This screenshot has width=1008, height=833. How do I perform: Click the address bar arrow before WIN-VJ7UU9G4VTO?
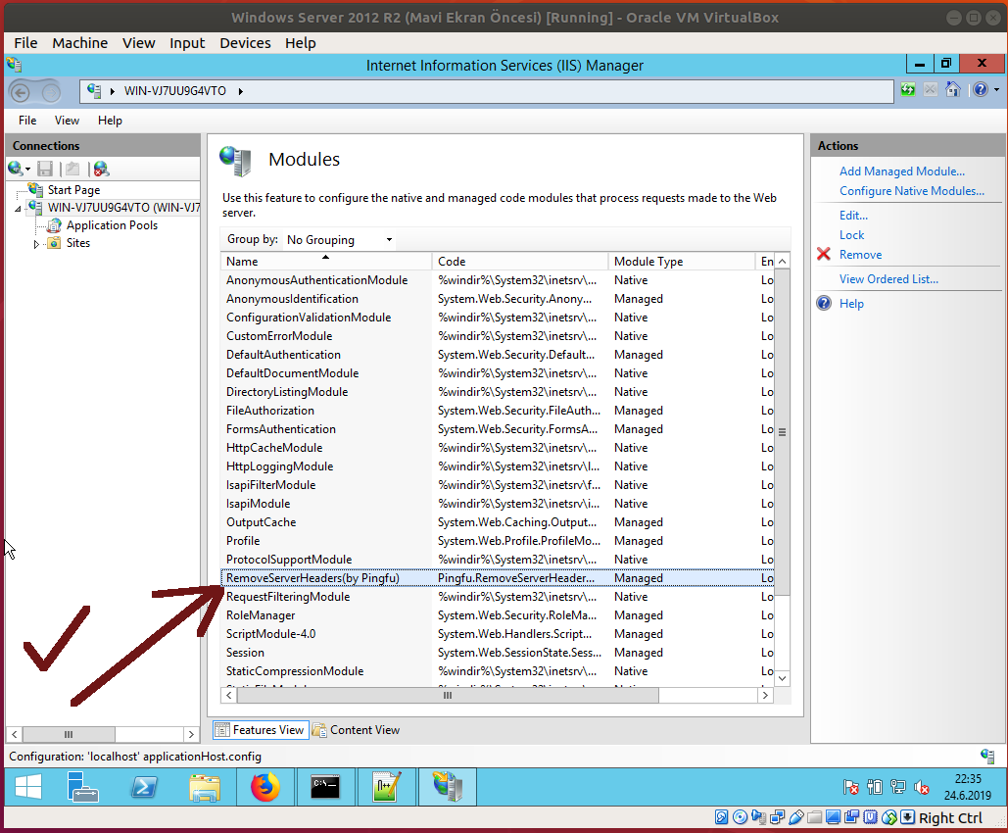112,91
